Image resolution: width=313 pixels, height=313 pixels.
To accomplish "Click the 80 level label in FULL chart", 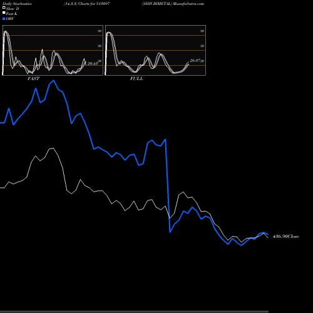I will click(x=202, y=31).
